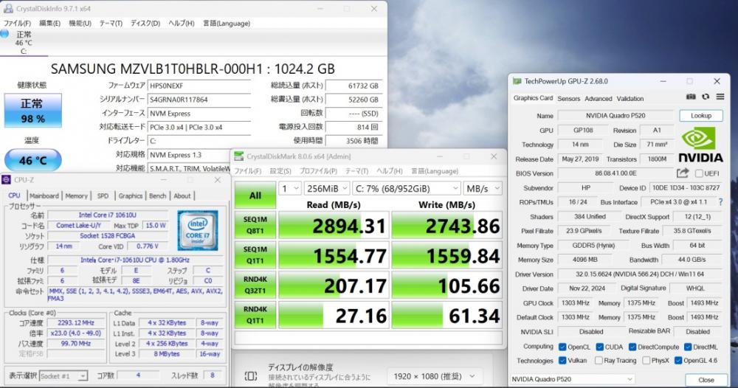The width and height of the screenshot is (738, 388).
Task: Click Intel Core i7 logo in CPU-Z
Action: [198, 230]
